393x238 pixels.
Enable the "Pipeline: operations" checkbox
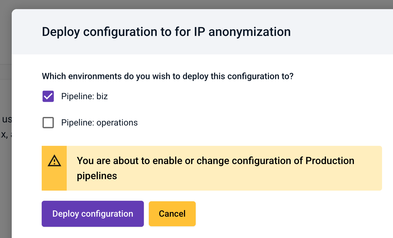pyautogui.click(x=48, y=123)
